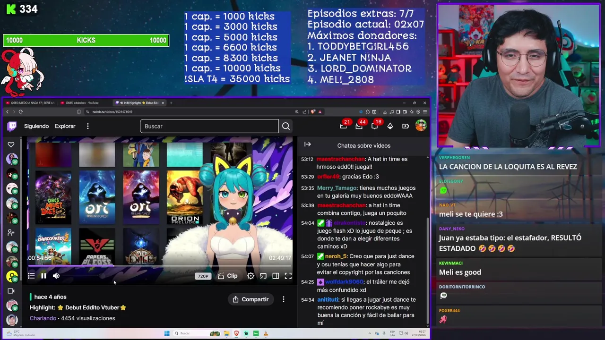
Task: Click Merry_Tamago username in chat
Action: [337, 188]
